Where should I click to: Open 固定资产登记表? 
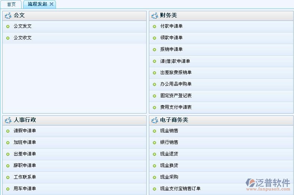(176, 96)
